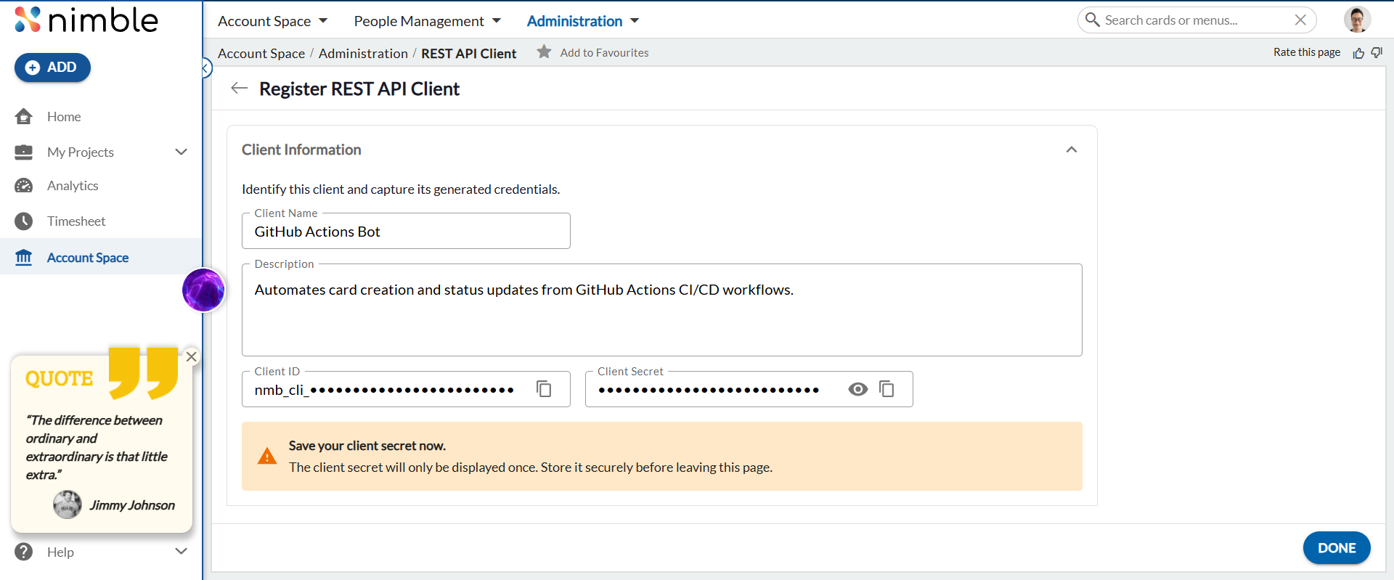Open Analytics from the sidebar

pos(73,186)
